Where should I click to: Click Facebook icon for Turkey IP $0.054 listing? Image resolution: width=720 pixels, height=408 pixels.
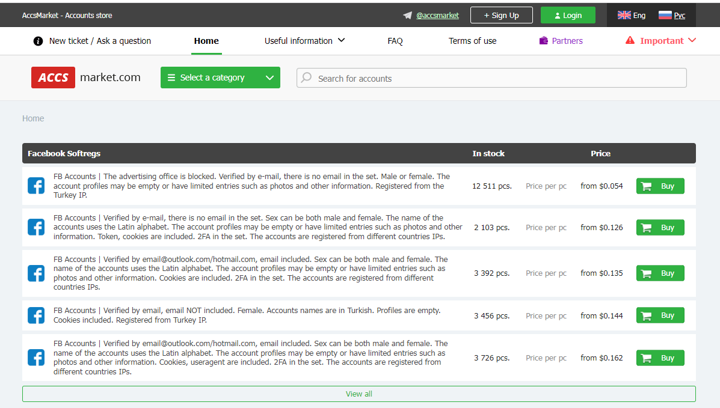(x=36, y=186)
